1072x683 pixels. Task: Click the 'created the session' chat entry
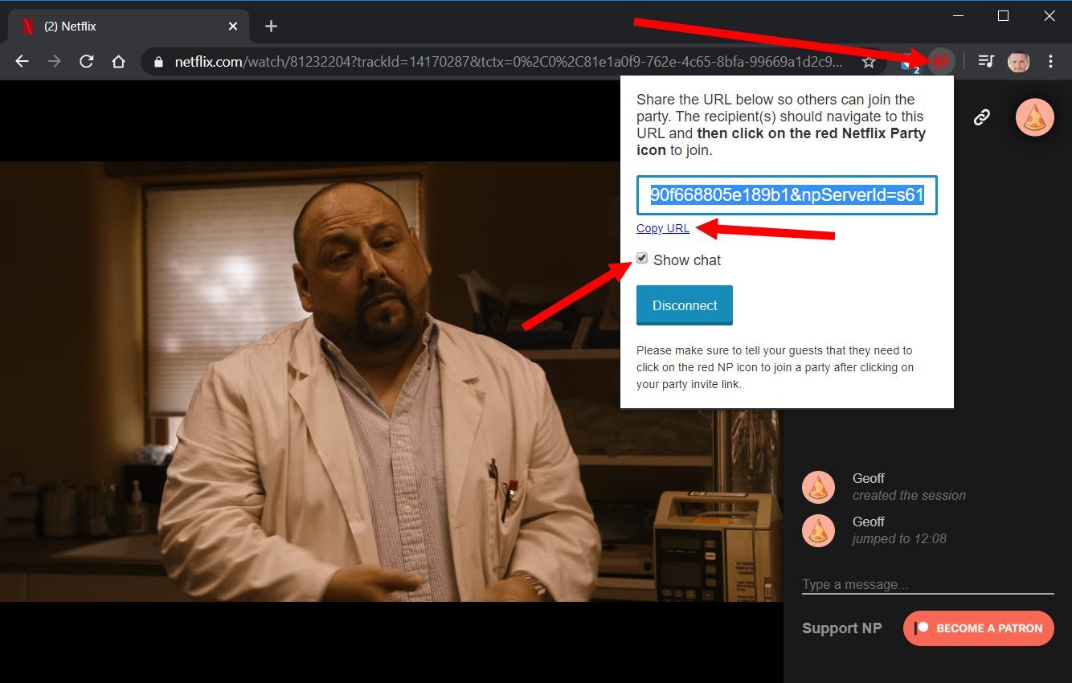[x=909, y=496]
